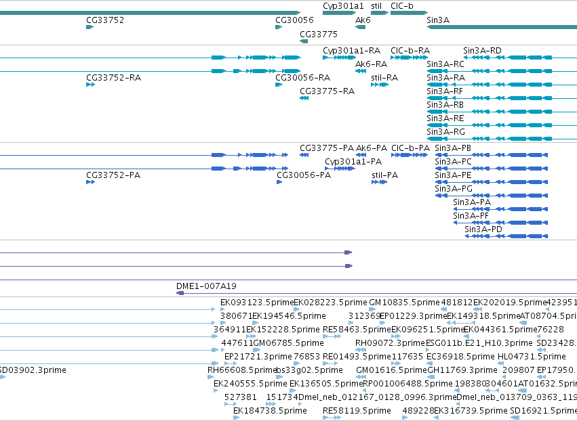Click the GM10835.5prime EST label
The width and height of the screenshot is (577, 421).
pyautogui.click(x=404, y=303)
